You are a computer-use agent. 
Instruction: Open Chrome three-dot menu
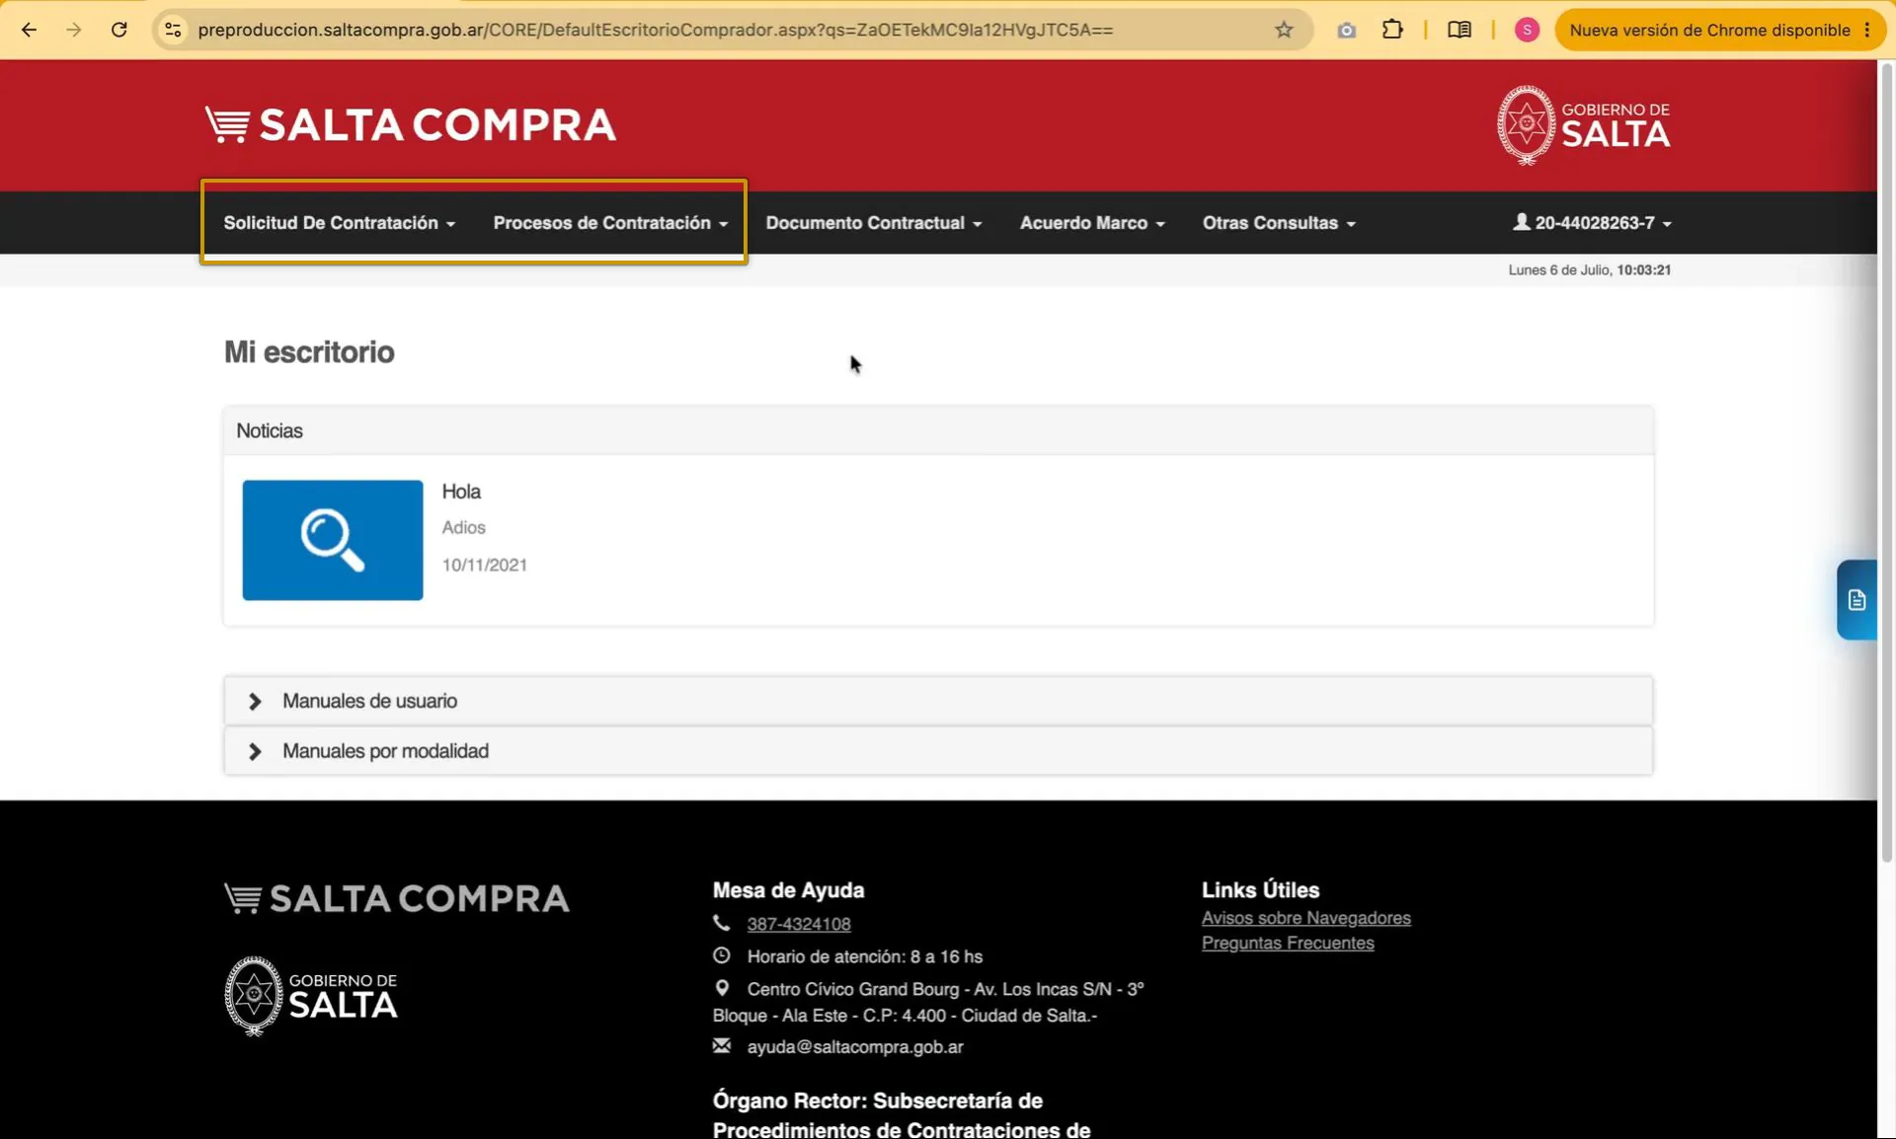point(1867,30)
